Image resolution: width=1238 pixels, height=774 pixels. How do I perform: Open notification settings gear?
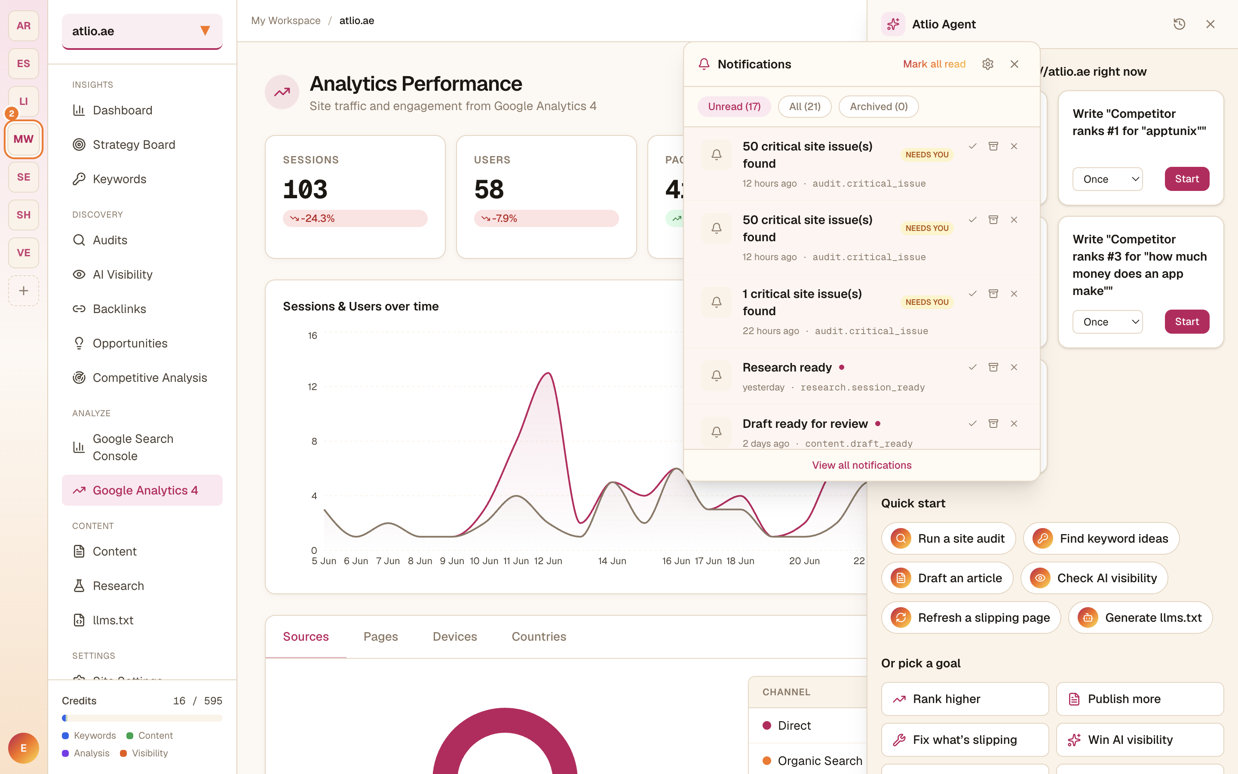point(987,64)
